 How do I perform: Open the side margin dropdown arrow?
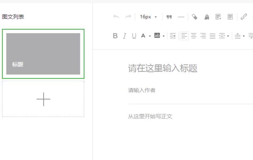pos(228,36)
